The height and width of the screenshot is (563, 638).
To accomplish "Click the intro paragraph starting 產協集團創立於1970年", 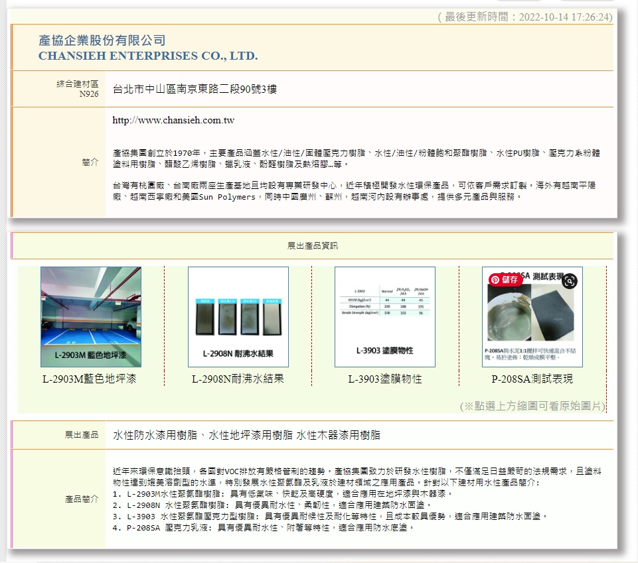I will (x=357, y=158).
